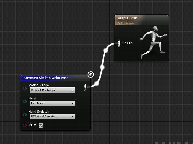Screen dimensions: 193x144
Task: Click the AnimGraph subtitle text
Action: click(126, 23)
